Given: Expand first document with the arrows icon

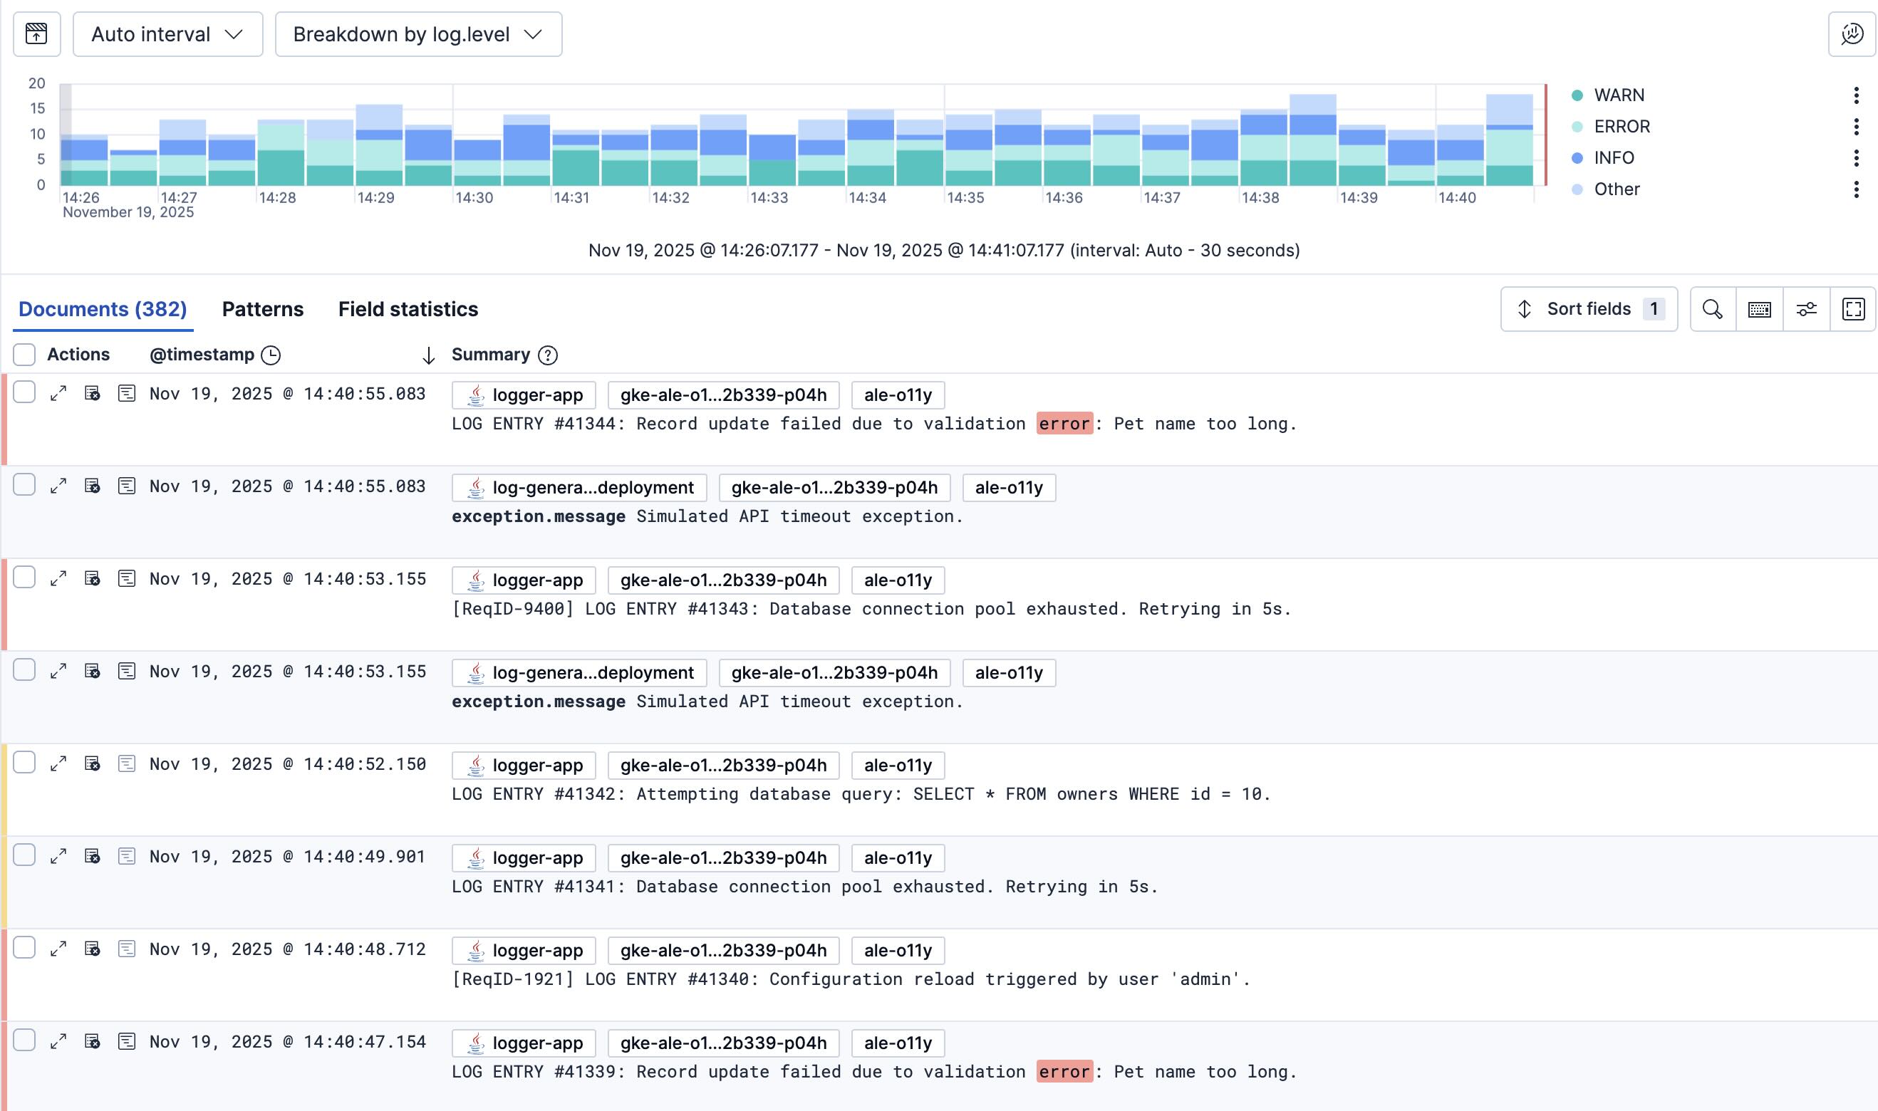Looking at the screenshot, I should (x=58, y=394).
